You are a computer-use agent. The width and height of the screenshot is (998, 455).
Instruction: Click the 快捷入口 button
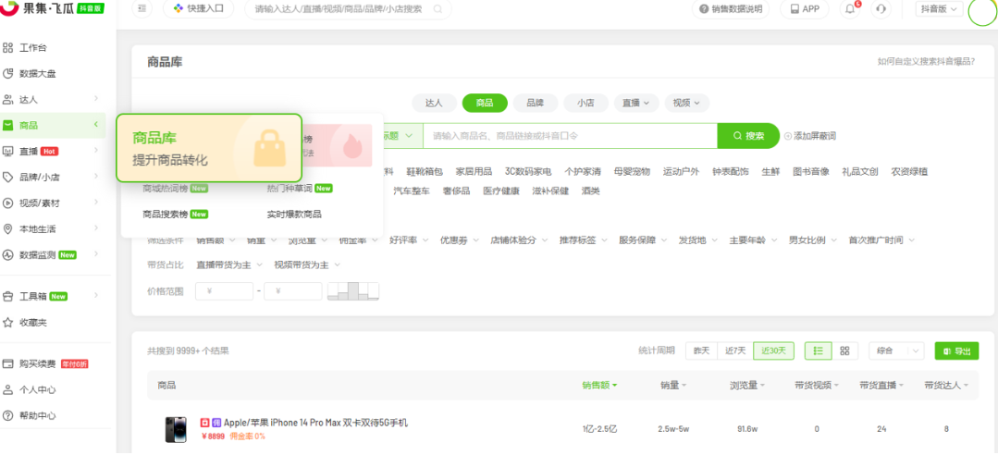198,9
